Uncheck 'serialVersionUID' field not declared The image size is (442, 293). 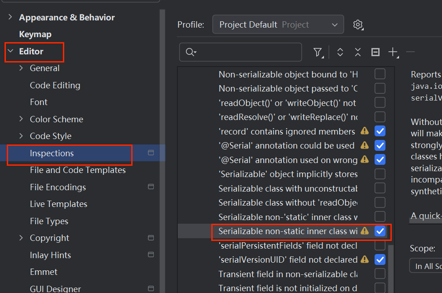coord(380,259)
